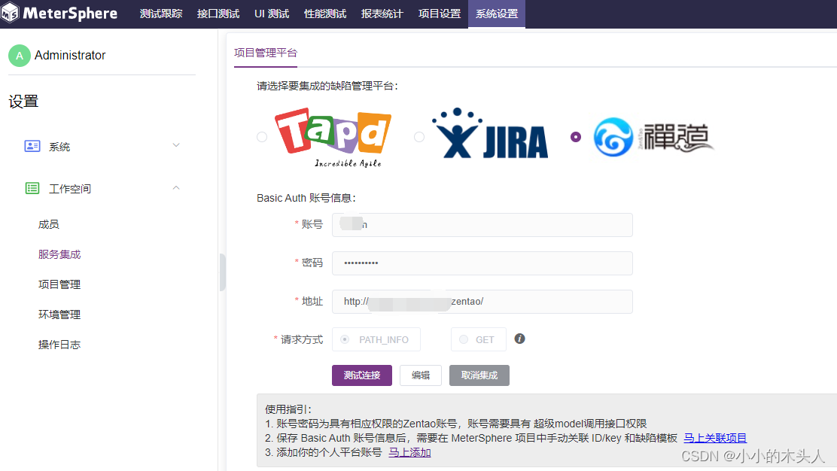Click the 请求方式 field label

(x=302, y=340)
